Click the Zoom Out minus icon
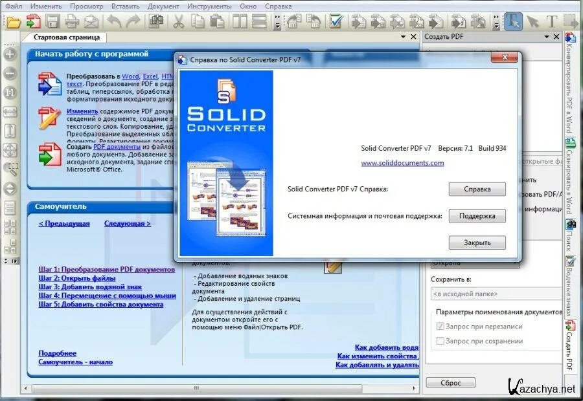Screen dimensions: 583x401 coord(10,74)
